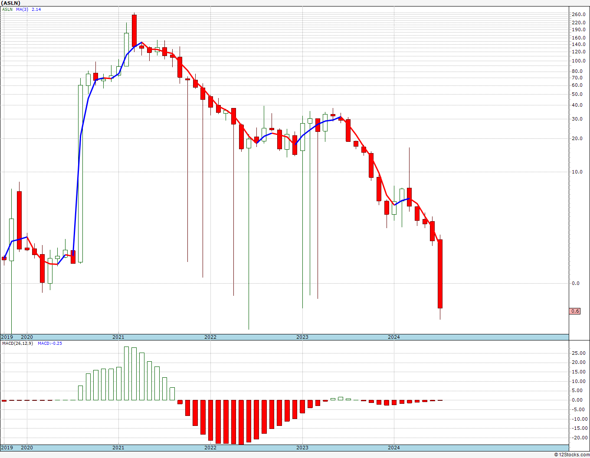Click the 20.00 MACD axis label

tap(578, 363)
